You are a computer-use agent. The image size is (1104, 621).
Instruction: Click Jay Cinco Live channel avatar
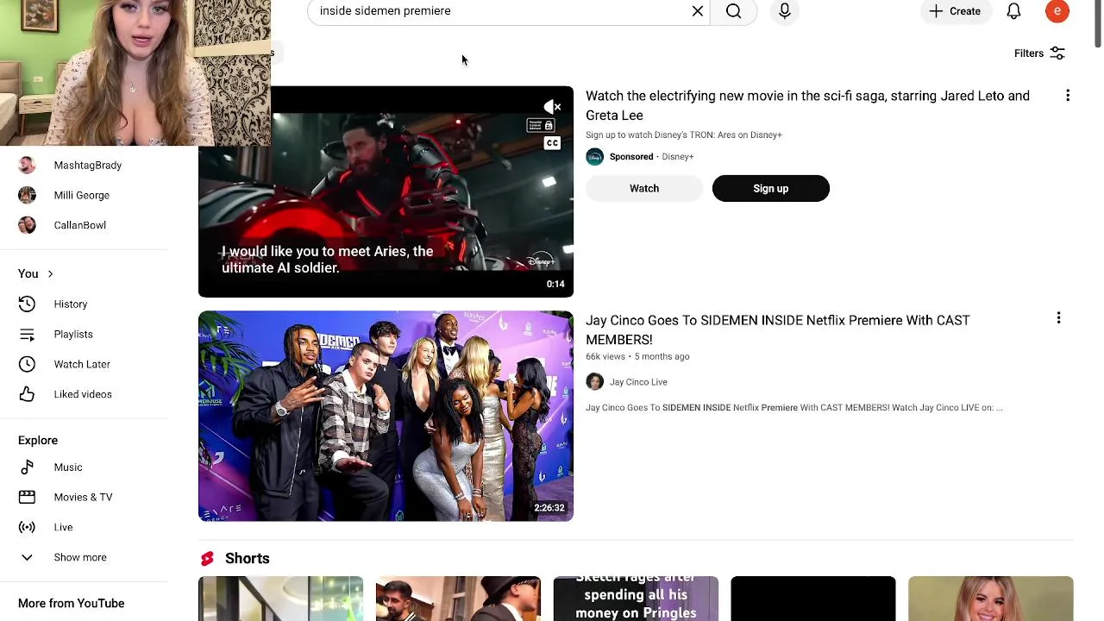point(594,382)
